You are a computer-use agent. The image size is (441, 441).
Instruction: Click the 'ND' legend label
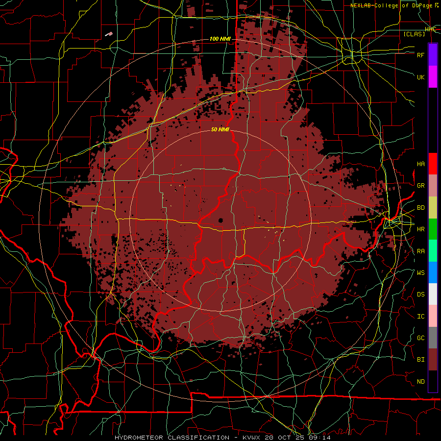tap(420, 382)
